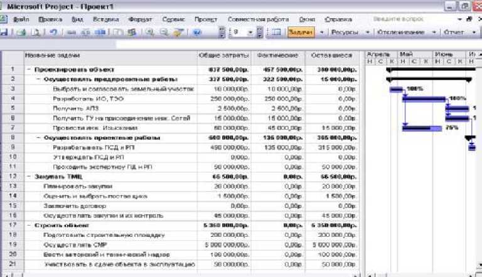Collapse 'Осуществлять проектные работы' group
The image size is (482, 277).
coord(38,138)
